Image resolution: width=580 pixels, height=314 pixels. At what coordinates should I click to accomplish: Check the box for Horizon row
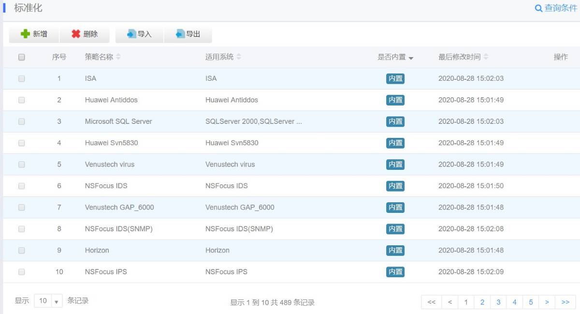coord(21,250)
